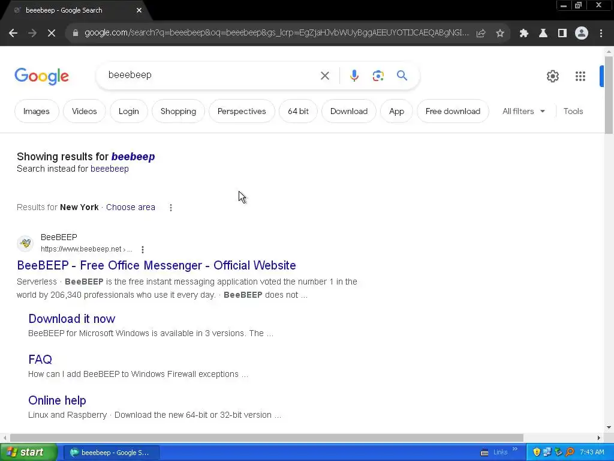614x461 pixels.
Task: Click the https://www.beebeep.net URL text
Action: 81,249
